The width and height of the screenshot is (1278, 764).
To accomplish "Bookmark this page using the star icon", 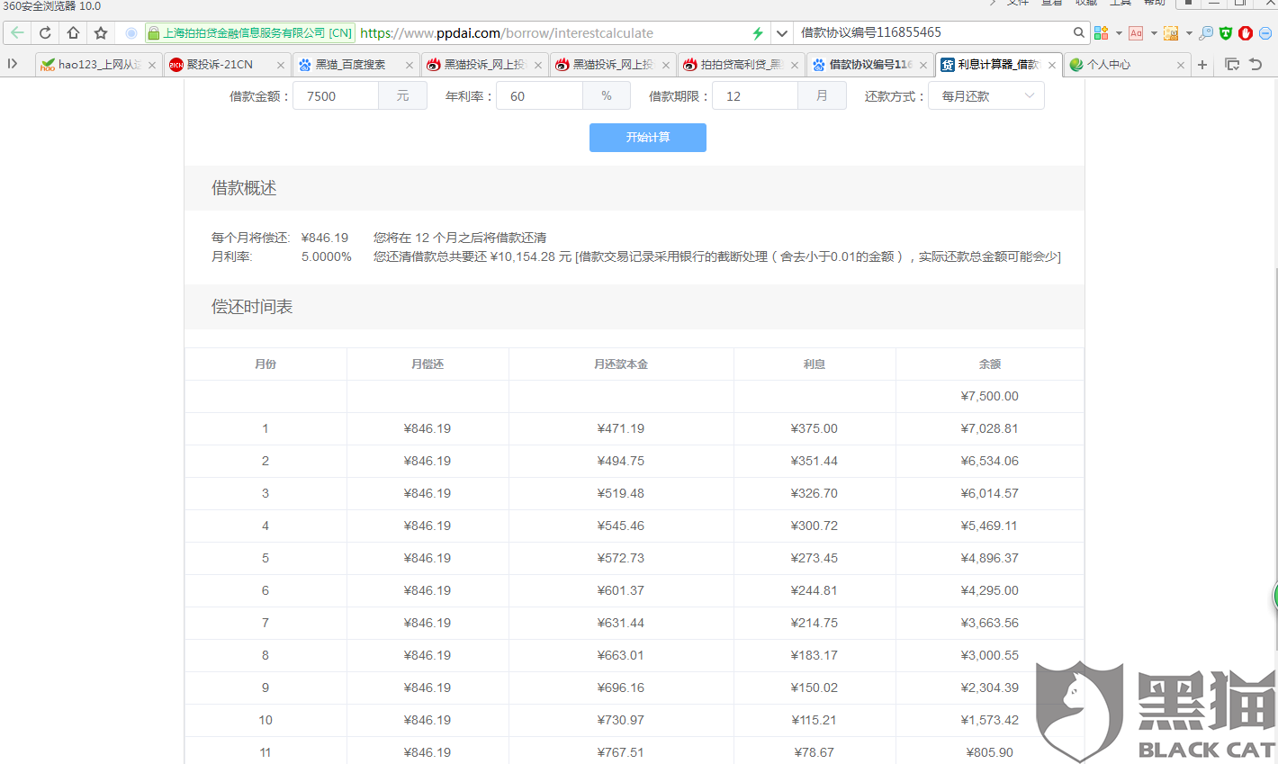I will tap(100, 32).
